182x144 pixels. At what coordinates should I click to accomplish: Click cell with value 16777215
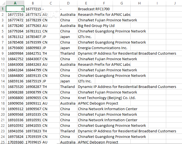(33, 9)
